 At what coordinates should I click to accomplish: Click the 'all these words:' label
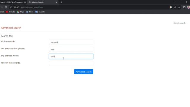coord(8,42)
